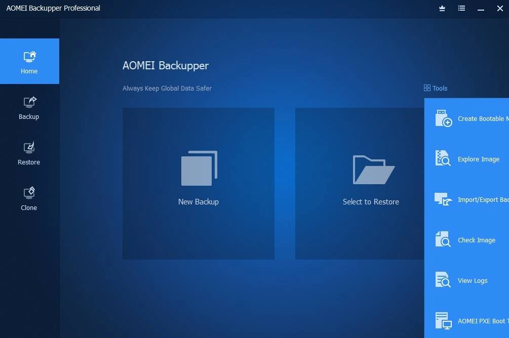Click the Tools grid icon
509x338 pixels.
[427, 88]
